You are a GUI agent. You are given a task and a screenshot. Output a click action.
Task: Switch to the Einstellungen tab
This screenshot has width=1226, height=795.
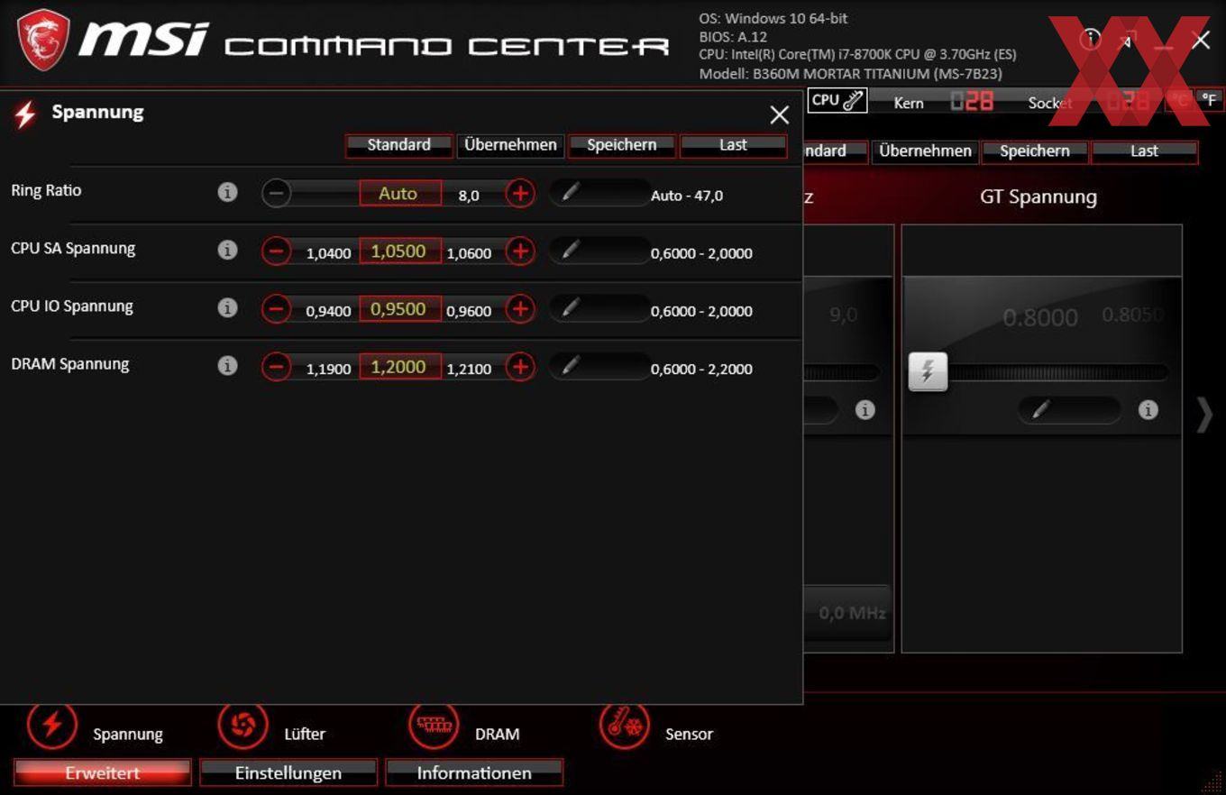[288, 773]
